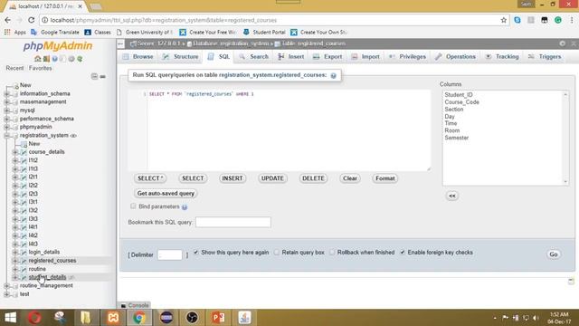Toggle Bind parameters checkbox
Viewport: 579px width, 326px height.
(x=133, y=206)
